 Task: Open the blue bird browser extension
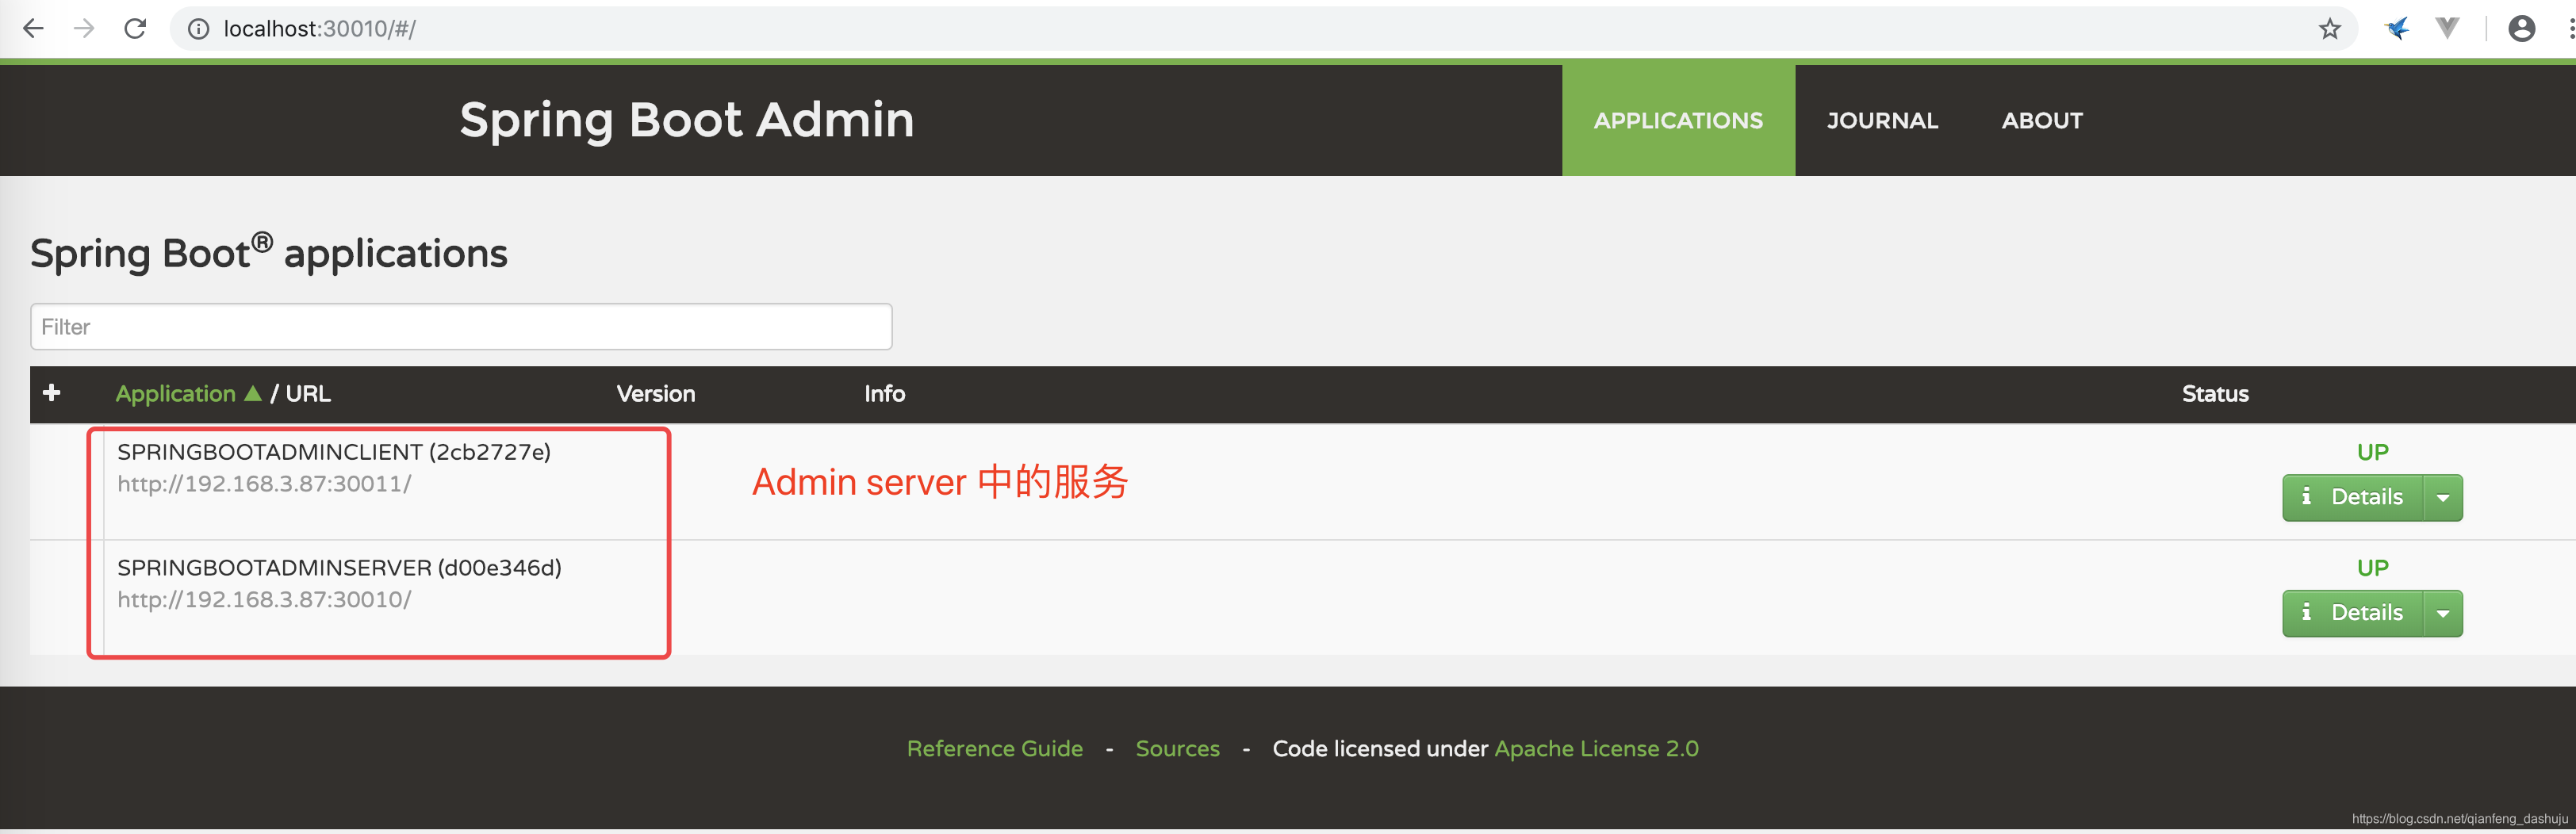2397,28
